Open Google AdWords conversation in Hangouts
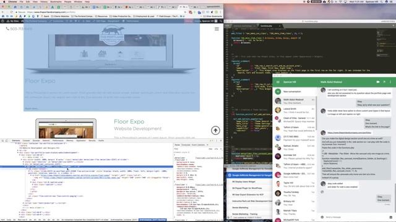The width and height of the screenshot is (396, 222). tap(295, 175)
